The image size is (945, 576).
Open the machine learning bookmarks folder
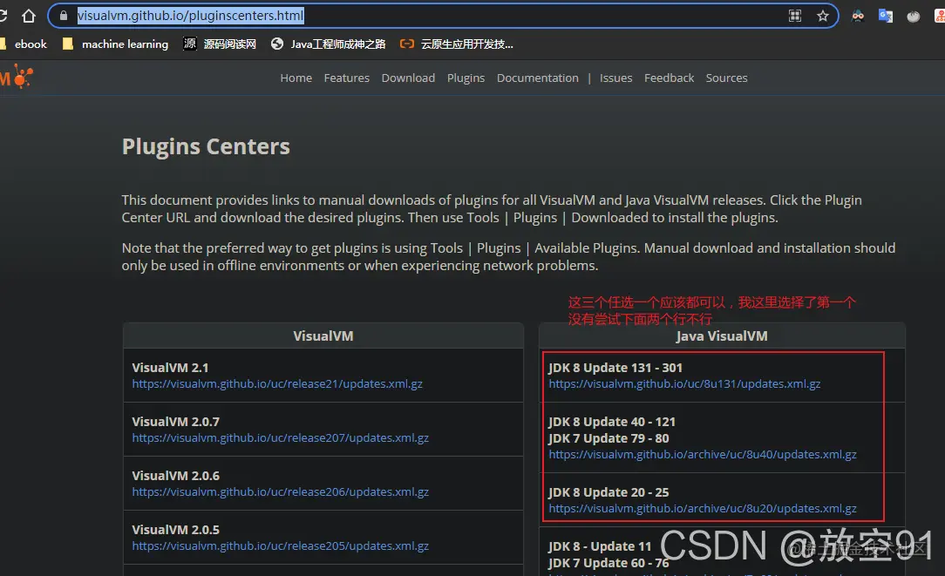115,44
